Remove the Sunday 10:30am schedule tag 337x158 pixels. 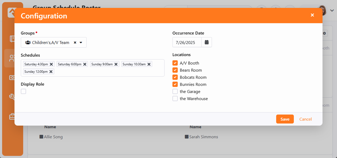[149, 64]
